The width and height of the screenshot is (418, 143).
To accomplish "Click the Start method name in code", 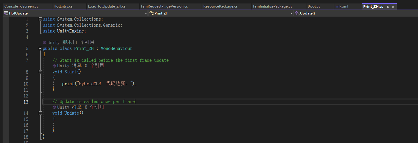I will click(70, 72).
